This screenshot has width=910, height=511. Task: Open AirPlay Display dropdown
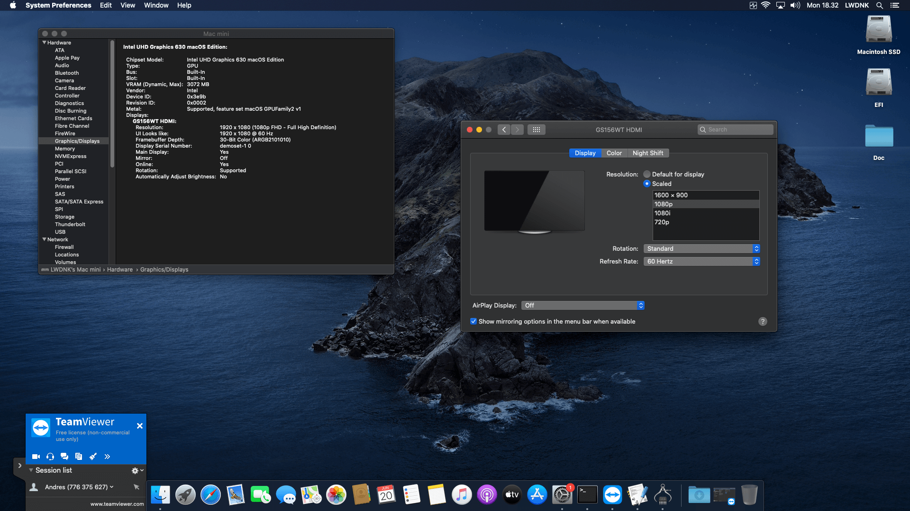pos(582,305)
